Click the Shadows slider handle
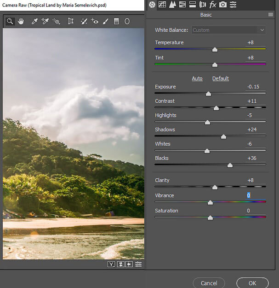The height and width of the screenshot is (288, 279). tap(223, 137)
